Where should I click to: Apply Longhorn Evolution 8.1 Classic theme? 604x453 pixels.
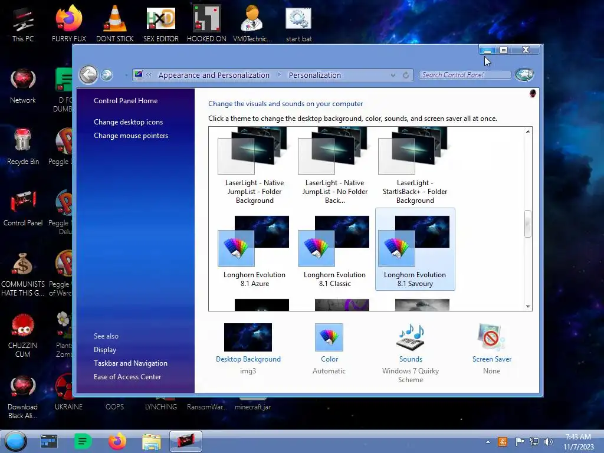[335, 250]
